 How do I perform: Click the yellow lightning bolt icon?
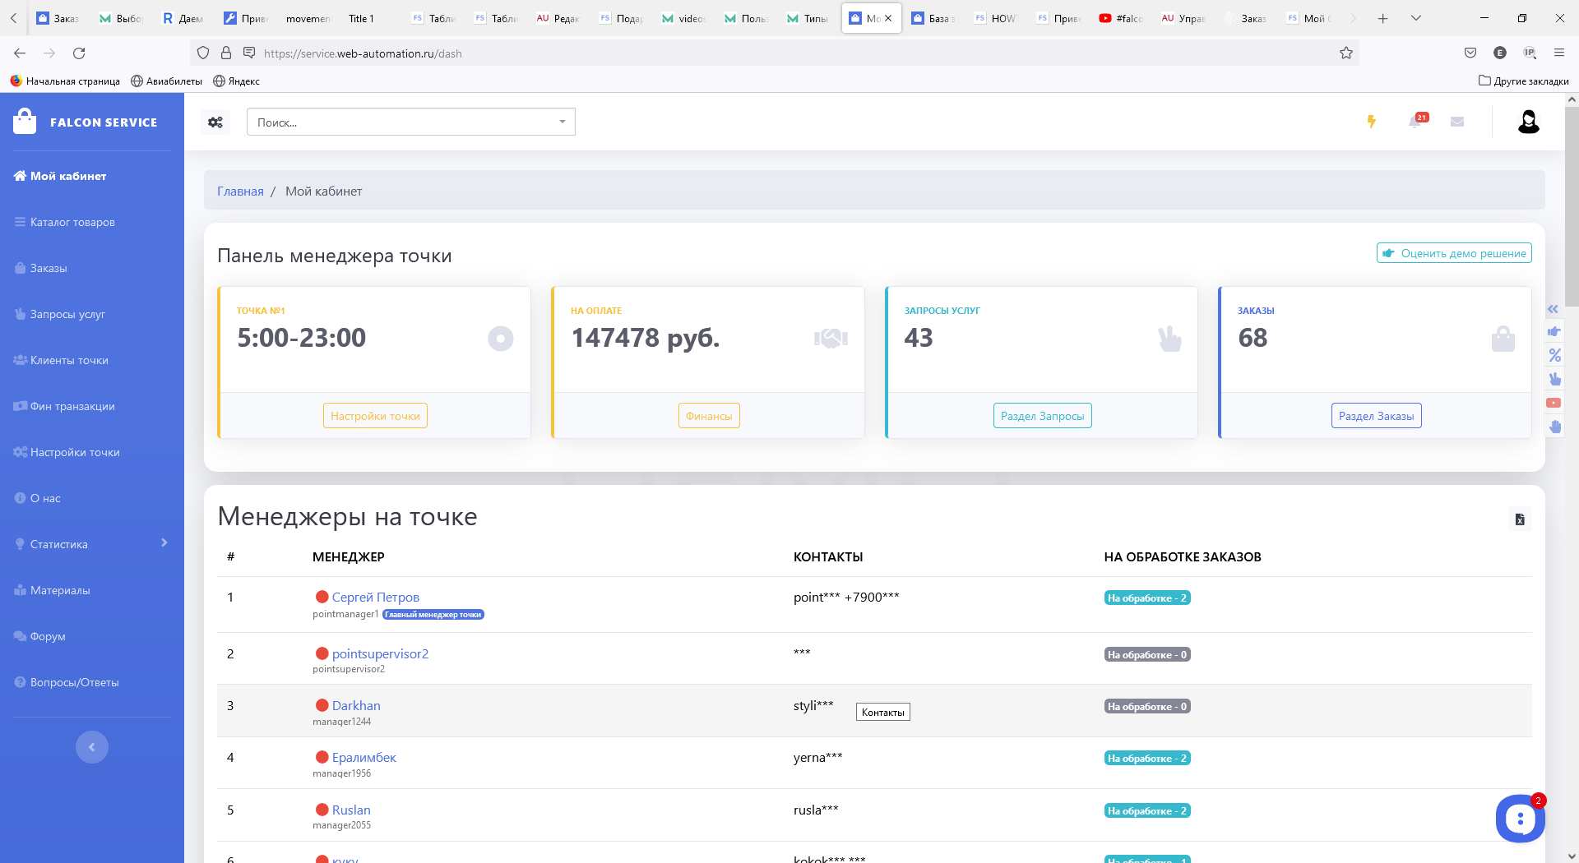[1371, 122]
